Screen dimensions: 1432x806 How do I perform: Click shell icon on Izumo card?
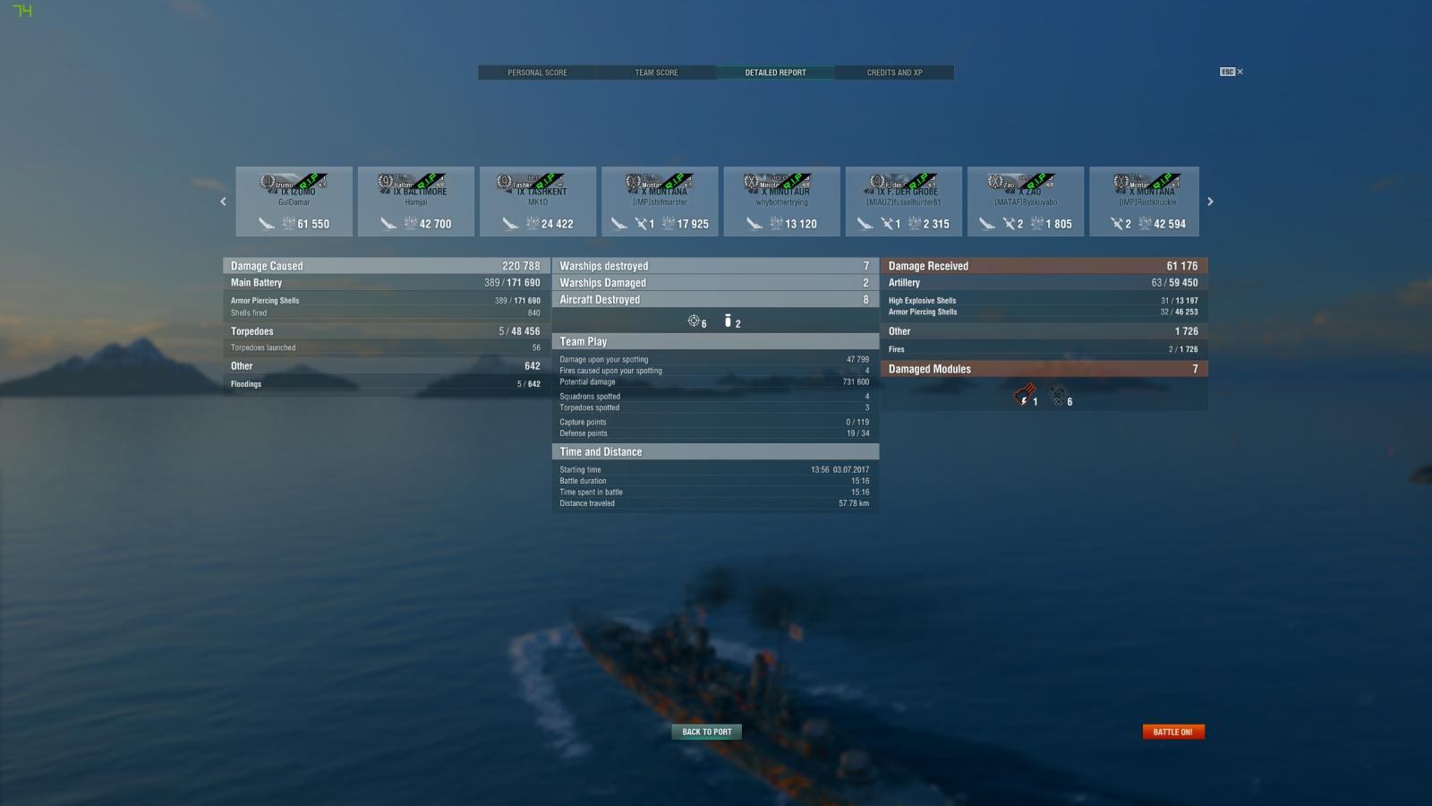click(267, 224)
